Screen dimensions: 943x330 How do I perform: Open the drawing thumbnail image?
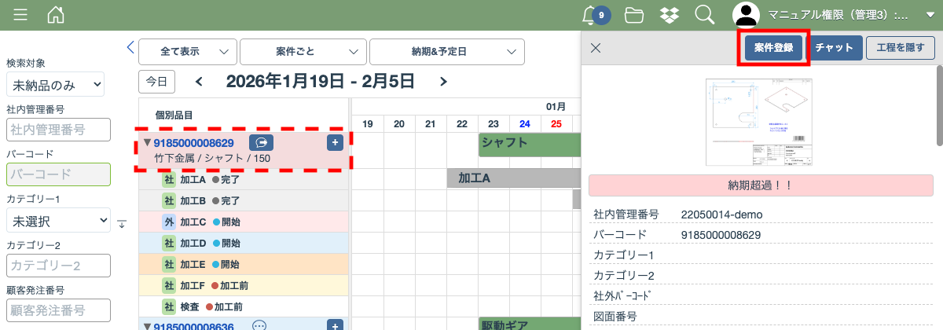tap(758, 123)
